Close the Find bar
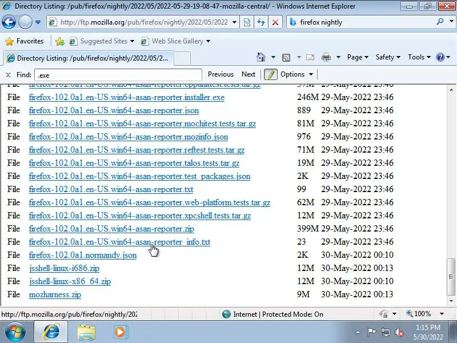This screenshot has width=457, height=343. [8, 75]
